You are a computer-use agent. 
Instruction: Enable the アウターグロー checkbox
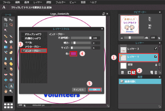(x=23, y=47)
